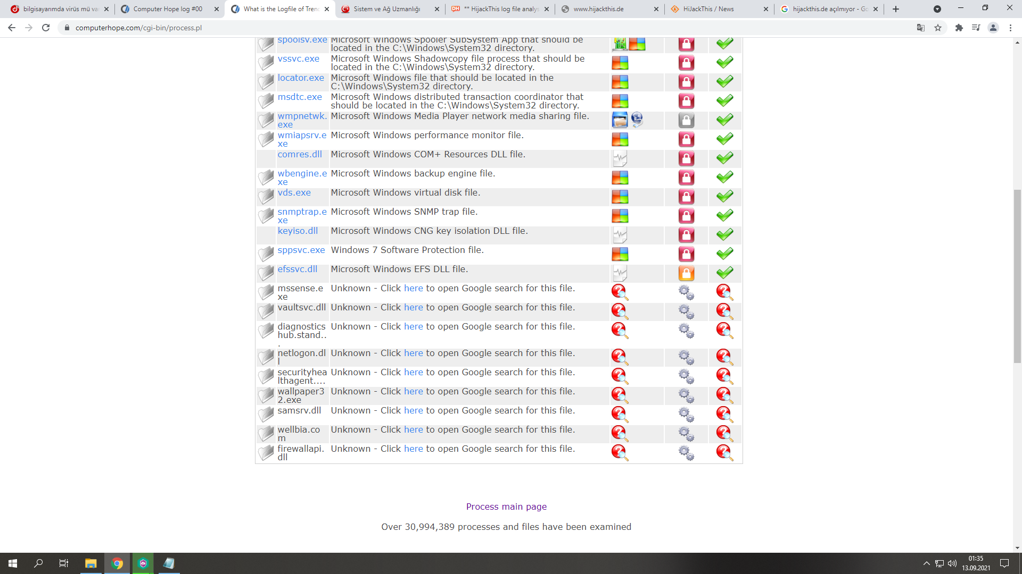Click the green checkmark in locator.exe row
This screenshot has height=574, width=1022.
coord(724,81)
